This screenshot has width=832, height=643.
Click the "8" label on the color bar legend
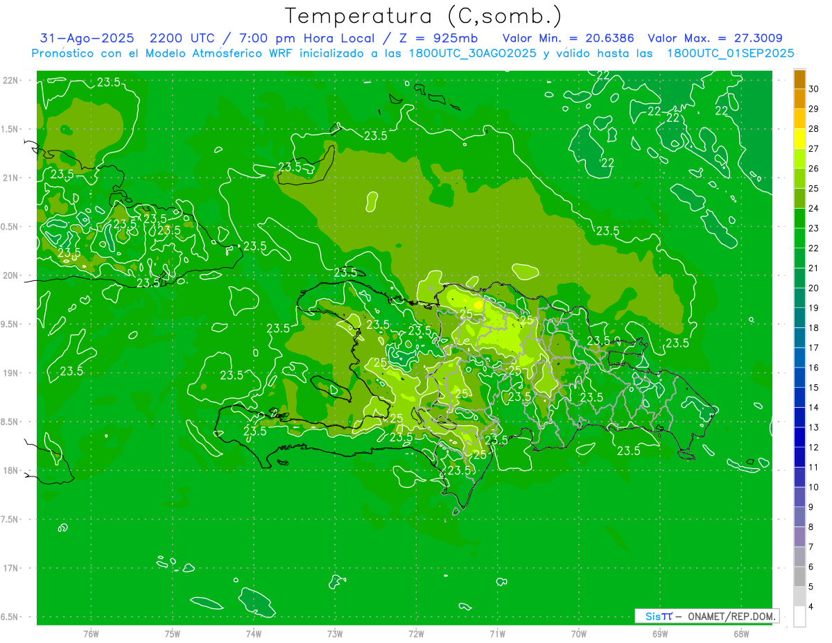point(812,526)
